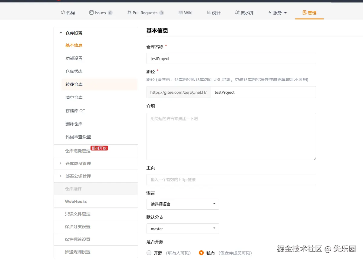
Task: Open 删除仓库 in the sidebar
Action: tap(74, 123)
